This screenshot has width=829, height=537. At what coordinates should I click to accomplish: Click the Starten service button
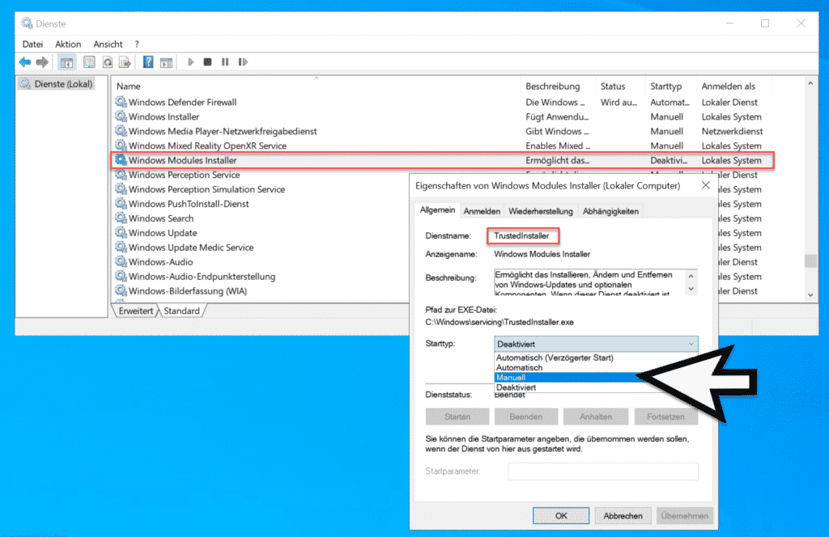pos(457,416)
